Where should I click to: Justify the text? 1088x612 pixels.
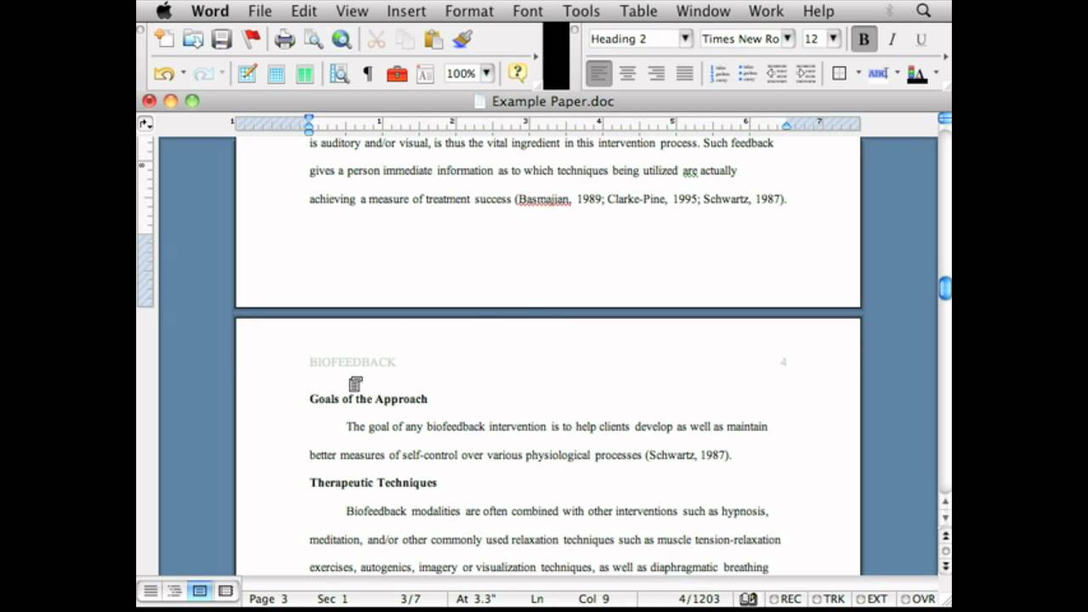[x=685, y=74]
